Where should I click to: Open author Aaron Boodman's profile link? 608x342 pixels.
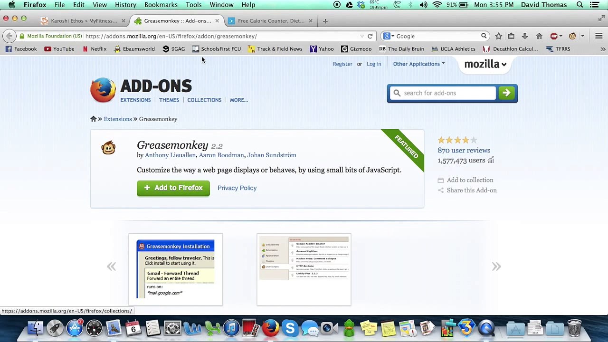pos(222,155)
